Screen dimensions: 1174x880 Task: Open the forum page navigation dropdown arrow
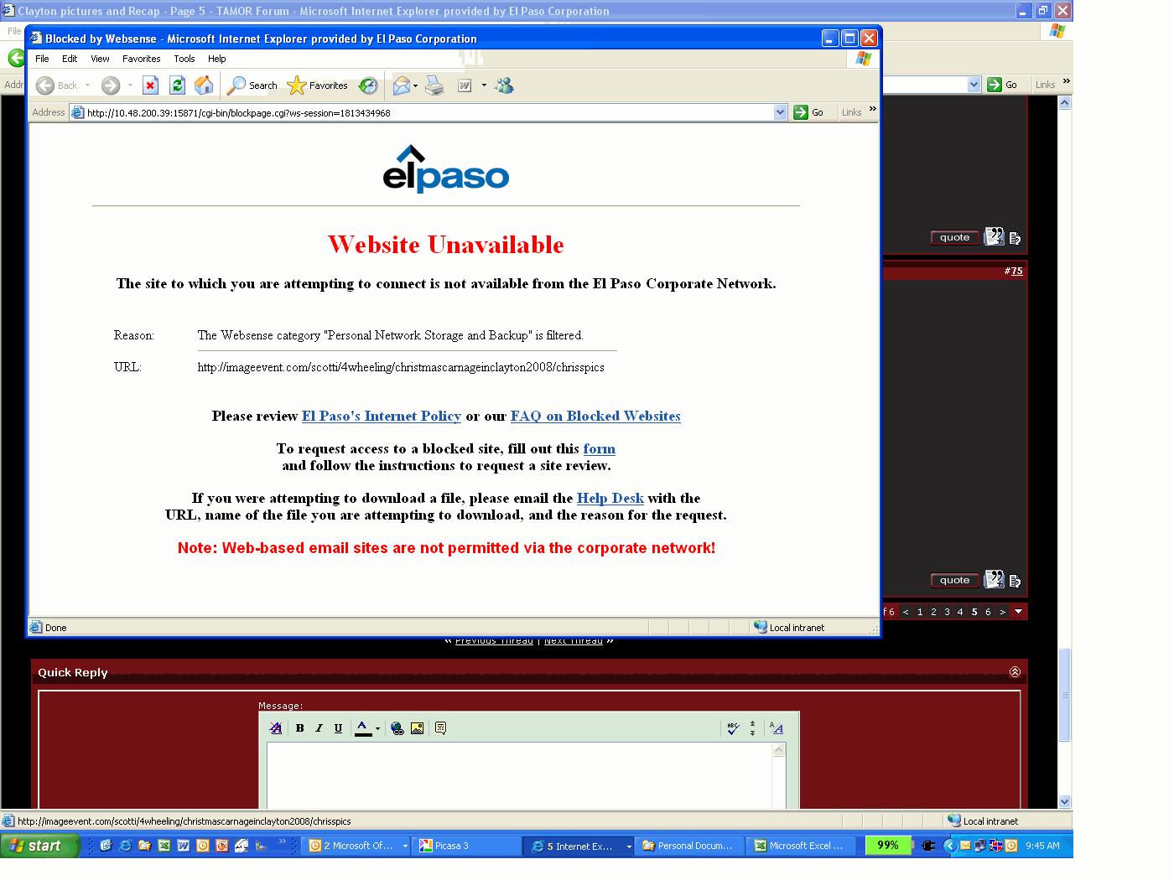tap(1018, 612)
